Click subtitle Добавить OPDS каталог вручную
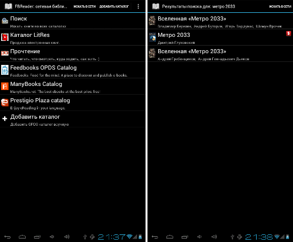 point(39,125)
